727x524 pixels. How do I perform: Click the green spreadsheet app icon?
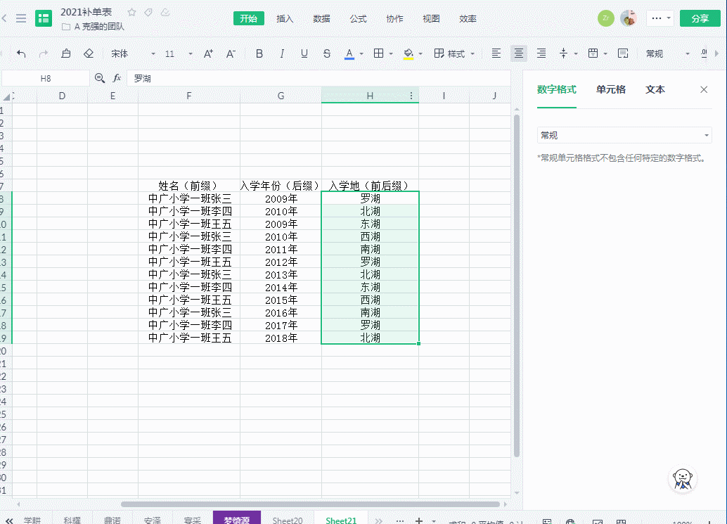[x=44, y=18]
